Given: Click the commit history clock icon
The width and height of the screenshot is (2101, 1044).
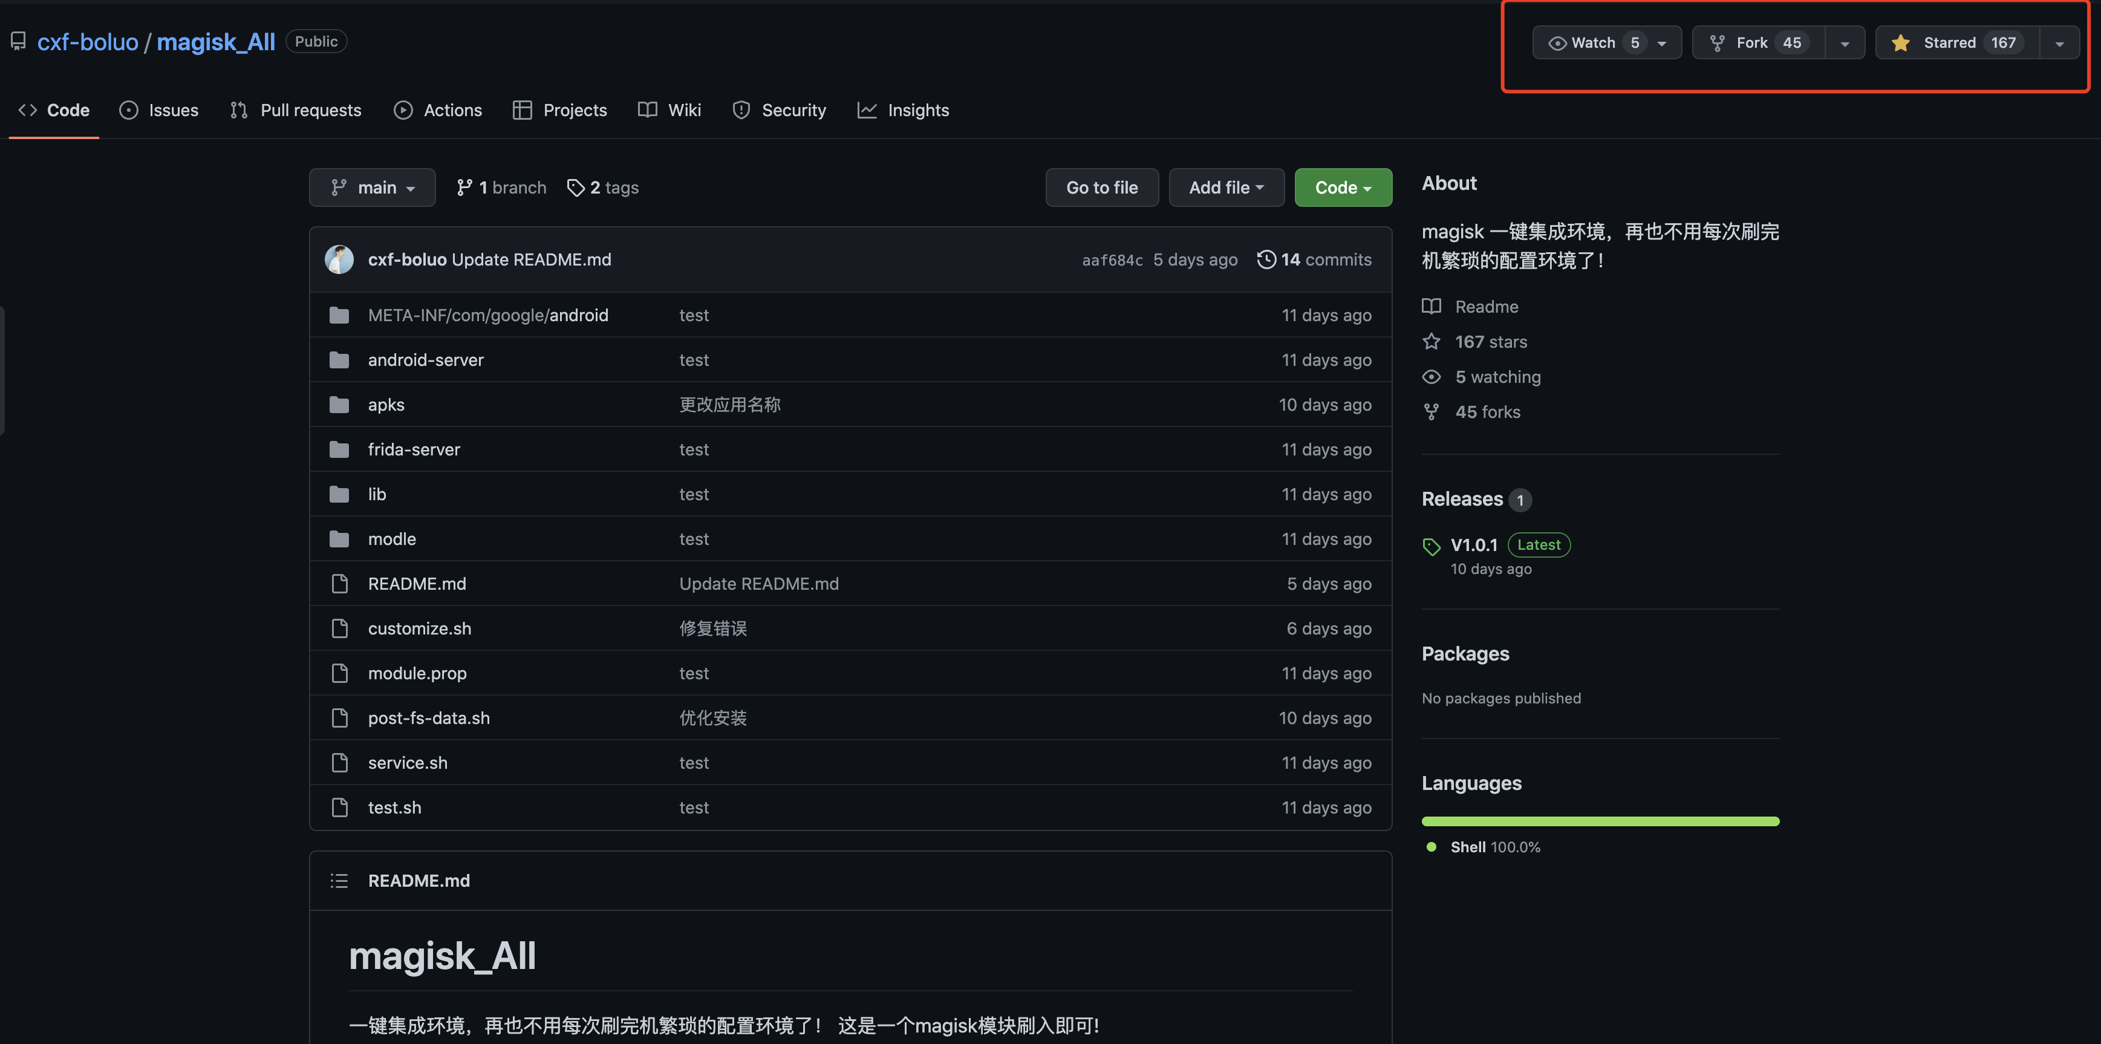Looking at the screenshot, I should coord(1266,259).
